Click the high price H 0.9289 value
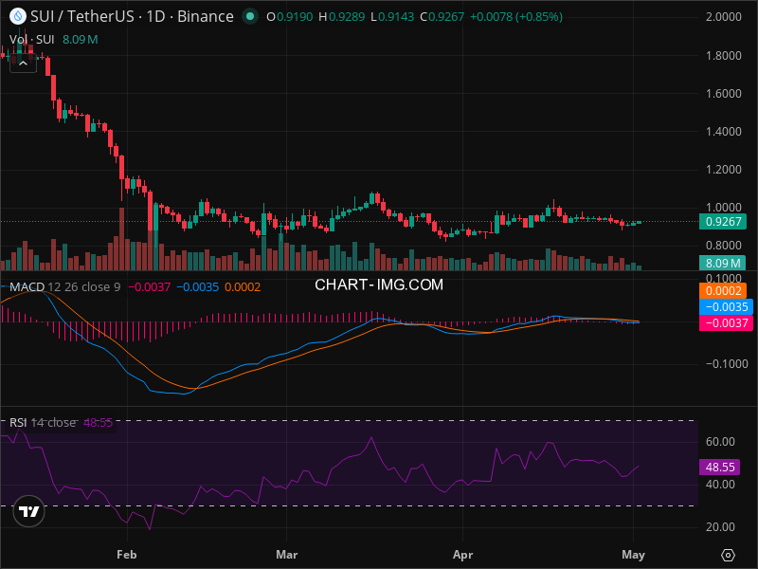 click(x=342, y=17)
